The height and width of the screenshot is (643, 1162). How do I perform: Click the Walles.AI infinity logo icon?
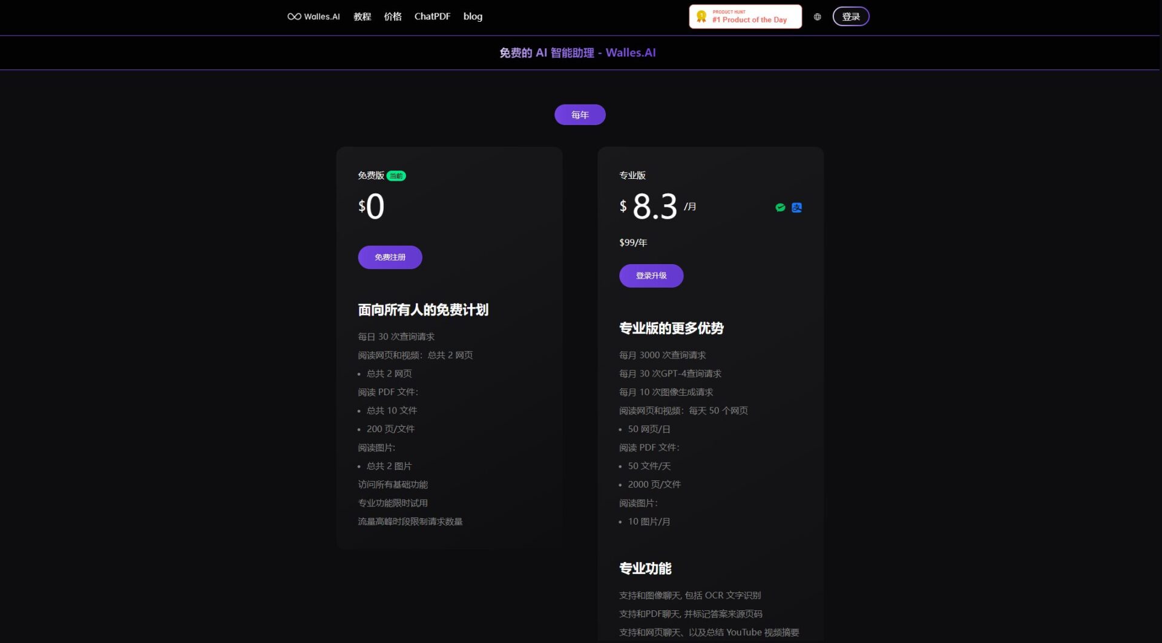click(294, 16)
